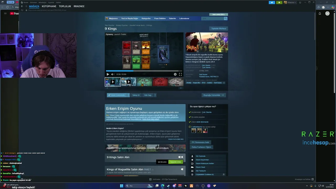
Task: Open the red battlefield screenshot thumbnail
Action: click(x=160, y=82)
